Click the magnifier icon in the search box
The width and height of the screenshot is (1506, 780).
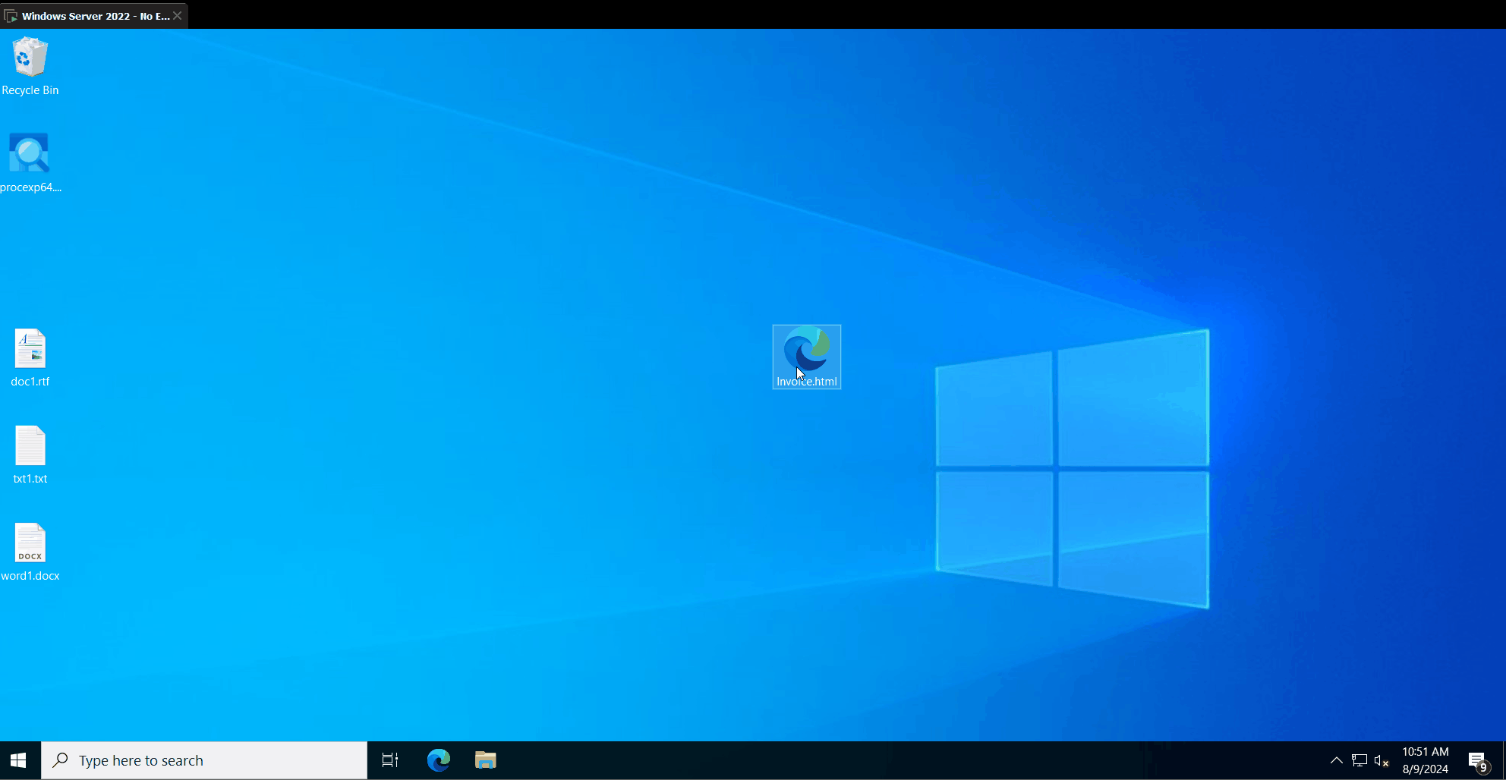tap(60, 760)
